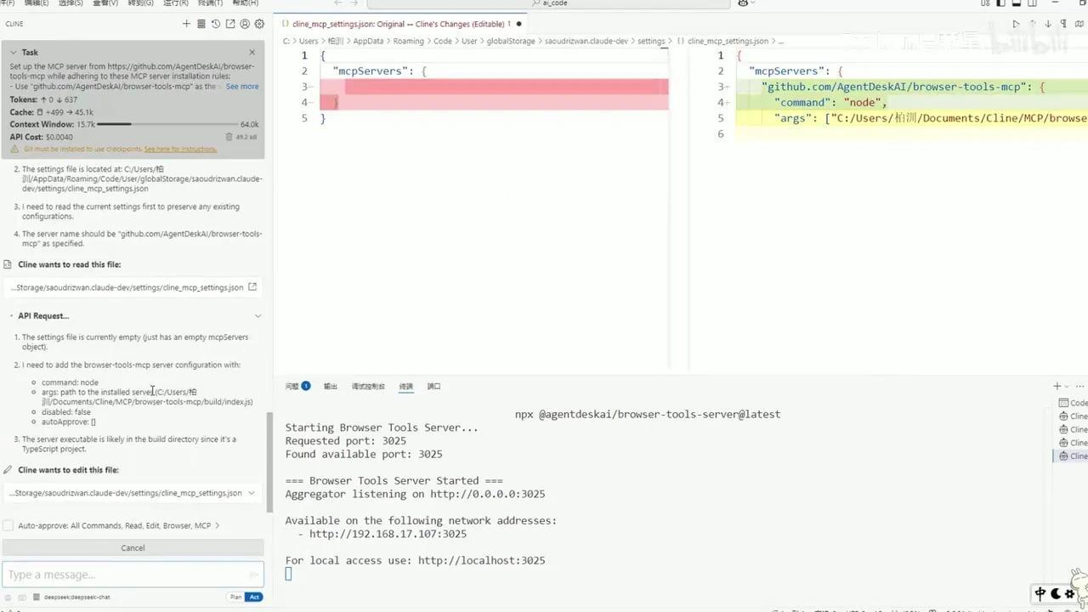Open Cline in a new editor tab
This screenshot has height=612, width=1088.
tap(230, 24)
